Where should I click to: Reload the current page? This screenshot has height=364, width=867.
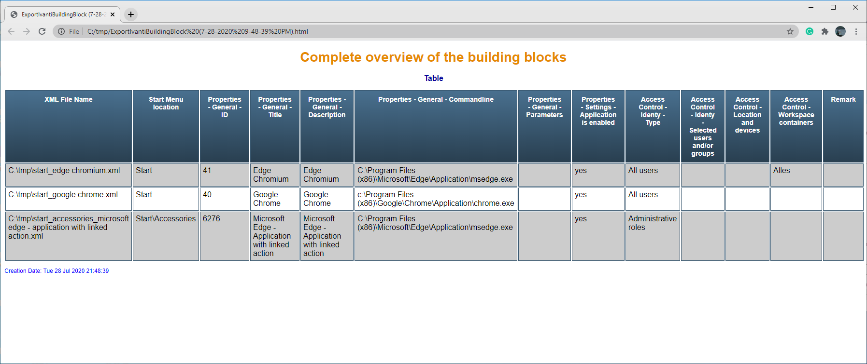coord(42,31)
